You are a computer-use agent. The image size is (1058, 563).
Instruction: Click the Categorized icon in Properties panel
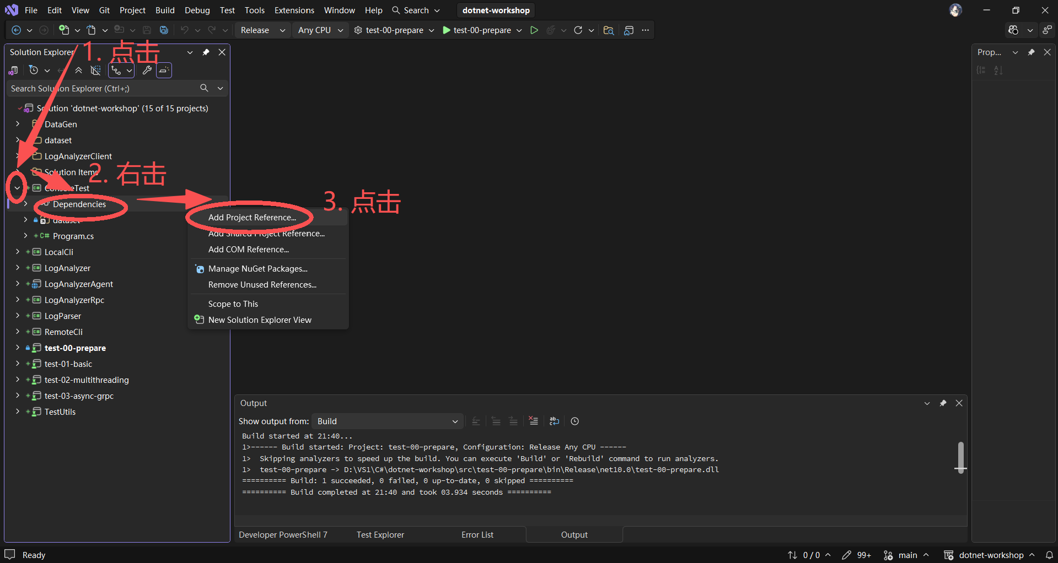981,70
